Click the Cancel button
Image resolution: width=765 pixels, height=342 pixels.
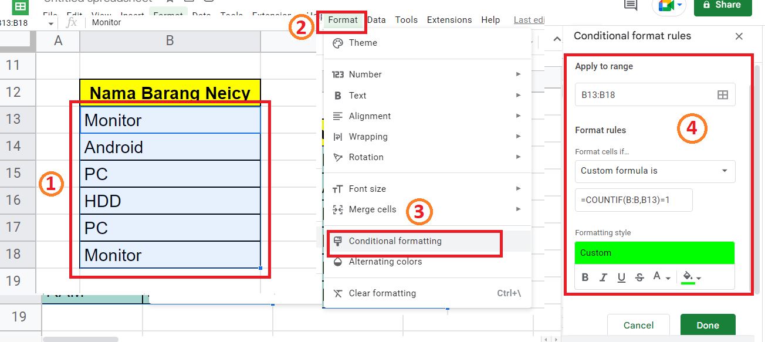[638, 326]
